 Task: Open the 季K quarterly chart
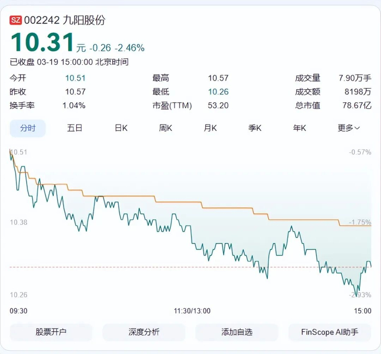click(x=255, y=128)
